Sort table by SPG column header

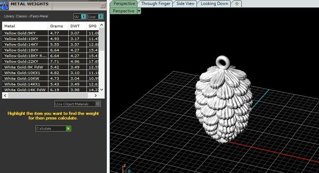point(93,26)
